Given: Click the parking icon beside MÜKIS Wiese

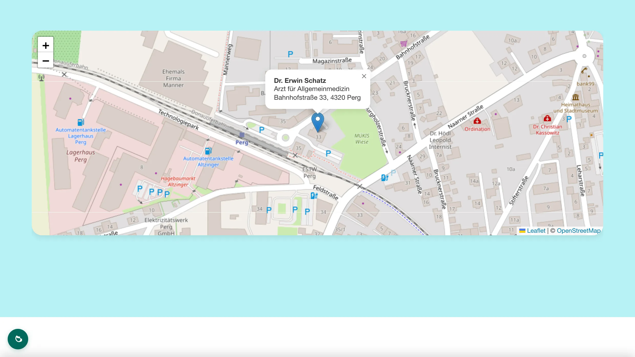Looking at the screenshot, I should point(328,153).
